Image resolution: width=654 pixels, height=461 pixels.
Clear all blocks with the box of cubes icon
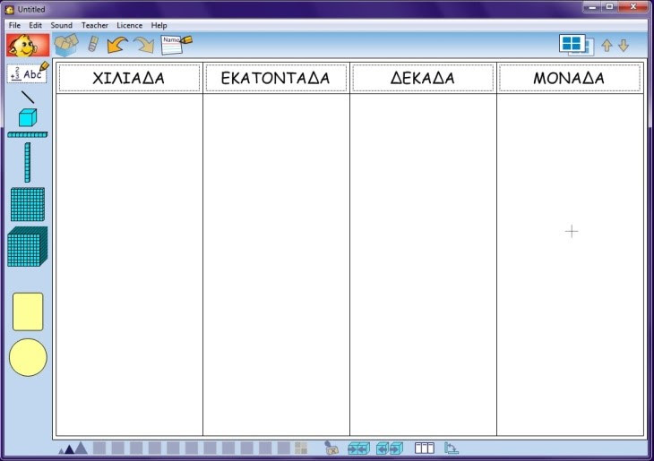click(66, 45)
